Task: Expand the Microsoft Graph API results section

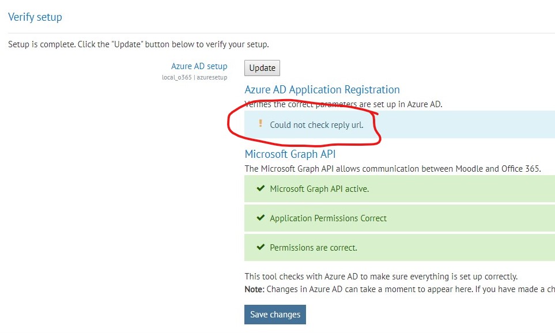Action: (290, 154)
